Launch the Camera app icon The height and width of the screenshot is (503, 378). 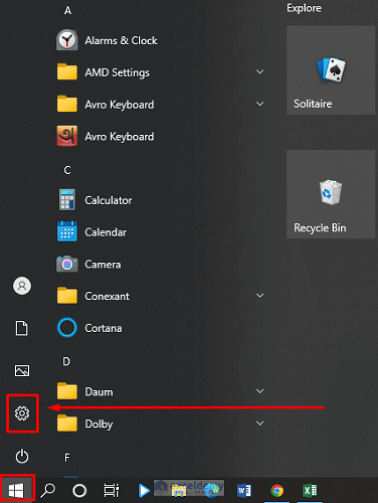coord(67,264)
